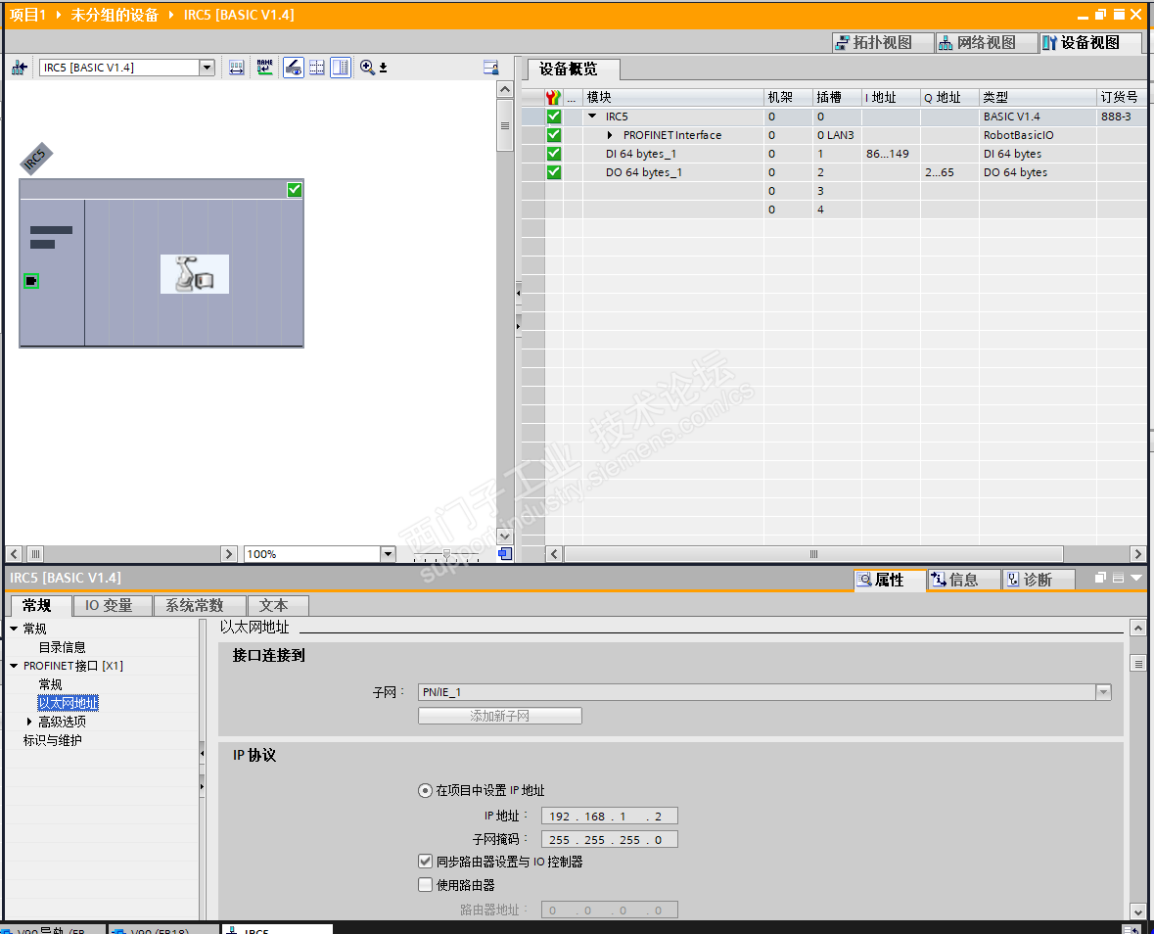The width and height of the screenshot is (1154, 934).
Task: Toggle the split view layout icon
Action: (x=340, y=68)
